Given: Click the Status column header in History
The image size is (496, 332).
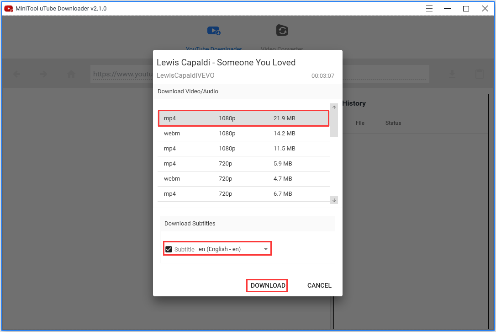Looking at the screenshot, I should pyautogui.click(x=393, y=123).
